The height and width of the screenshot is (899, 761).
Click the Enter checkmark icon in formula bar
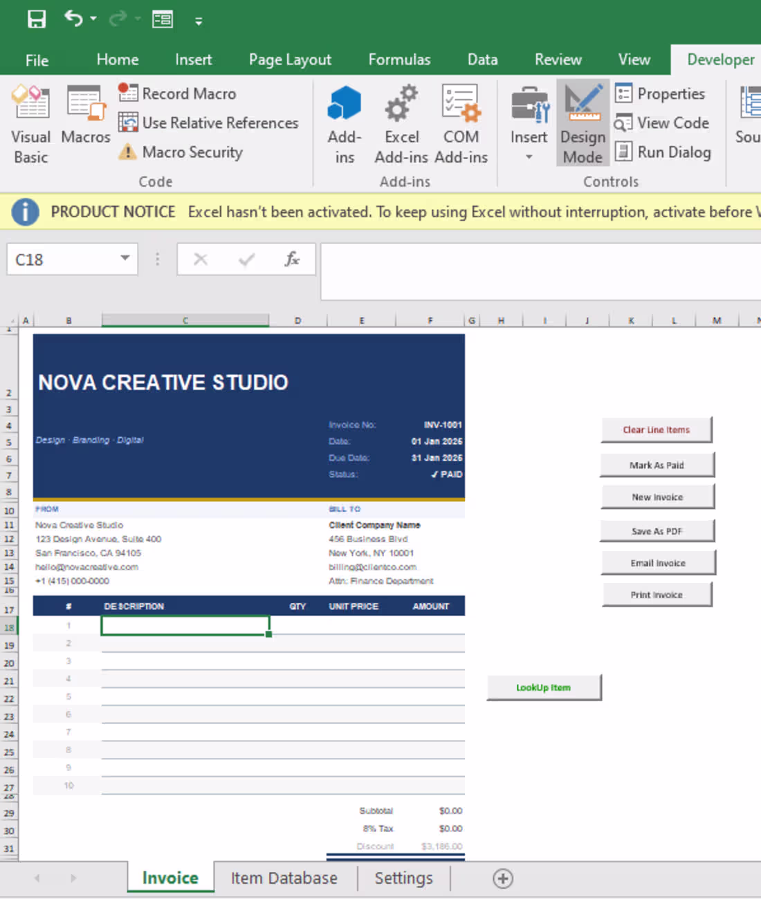246,259
